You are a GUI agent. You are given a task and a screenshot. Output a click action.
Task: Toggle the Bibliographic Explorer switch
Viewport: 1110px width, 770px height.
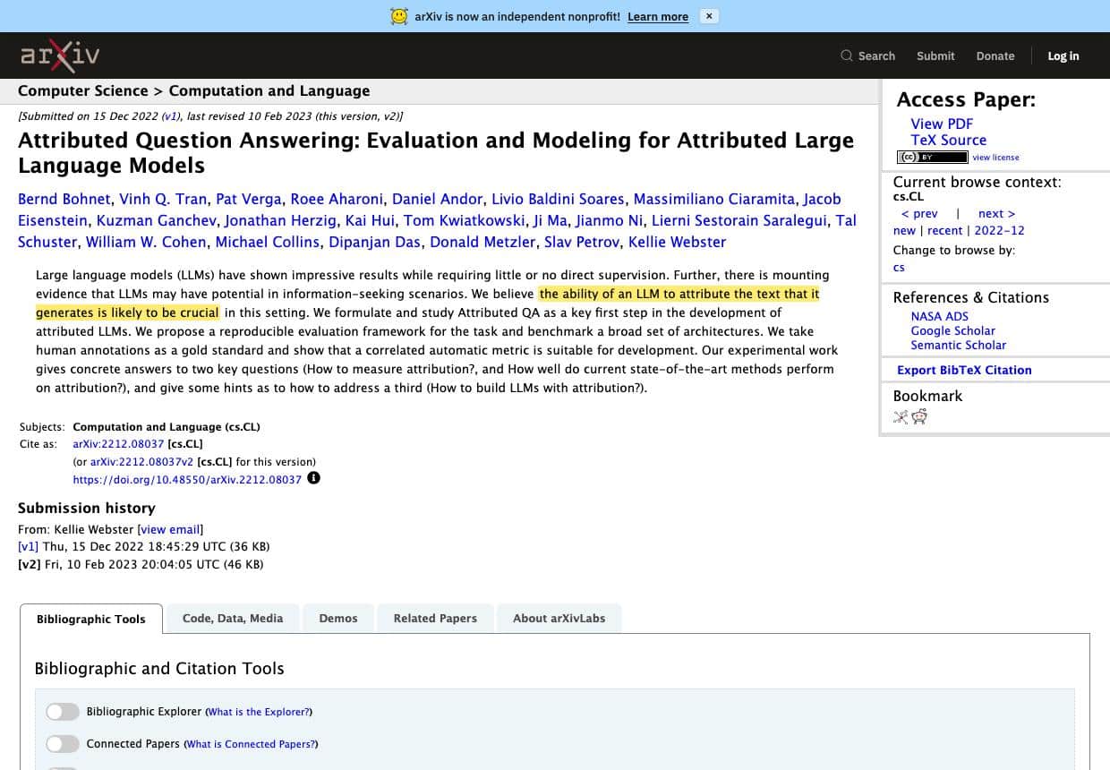click(x=63, y=712)
